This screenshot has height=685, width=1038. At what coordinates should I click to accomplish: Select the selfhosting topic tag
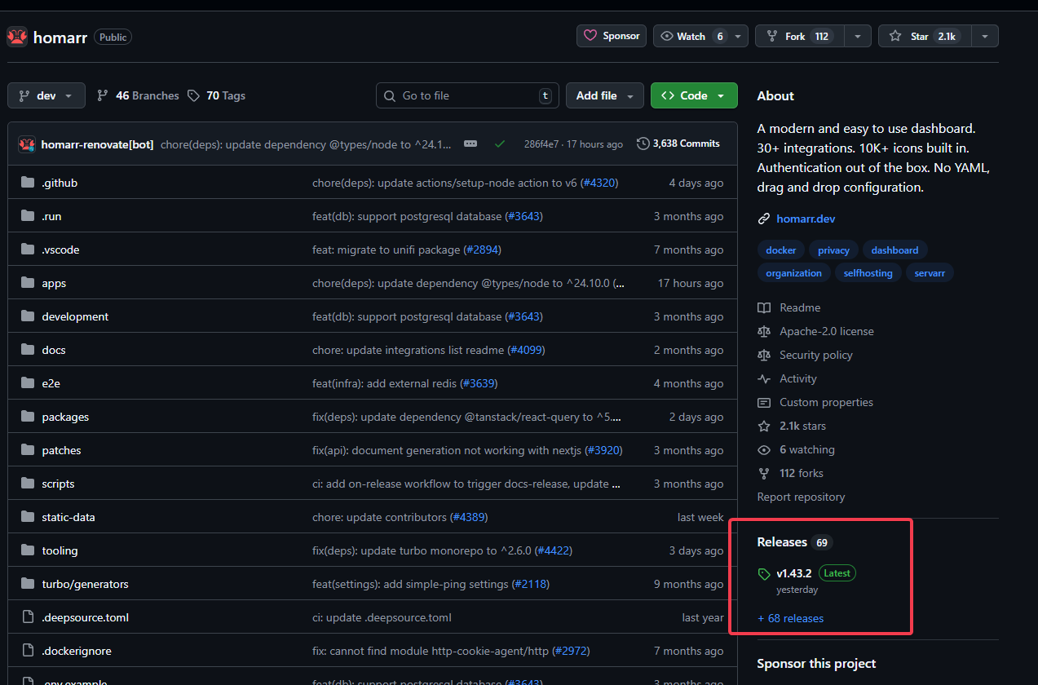pos(868,273)
